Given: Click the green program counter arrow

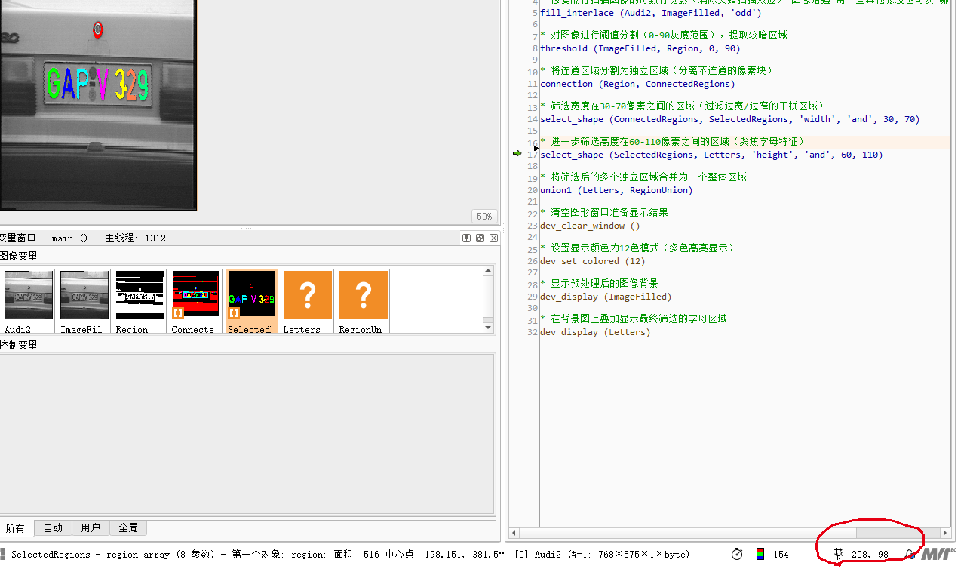Looking at the screenshot, I should pyautogui.click(x=517, y=153).
